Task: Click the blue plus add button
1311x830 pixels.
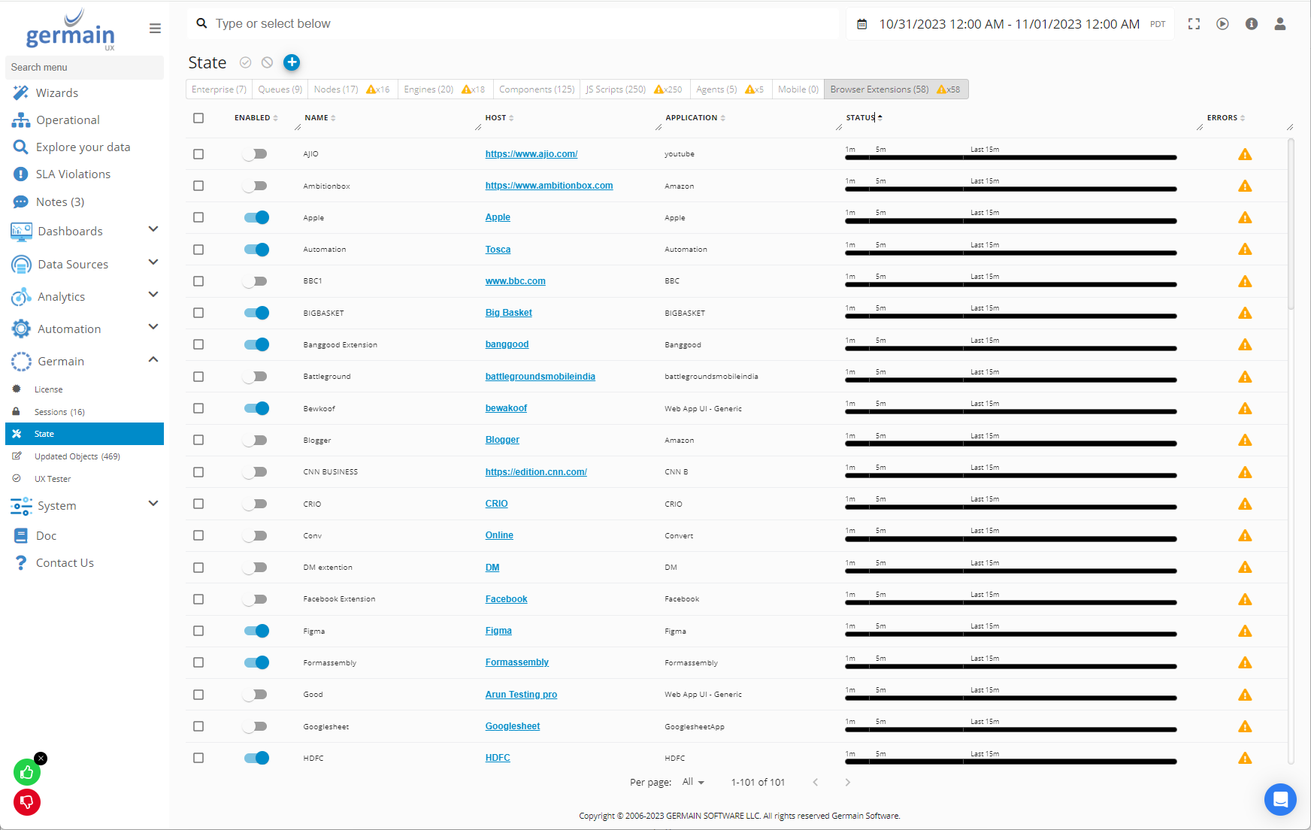Action: (292, 62)
